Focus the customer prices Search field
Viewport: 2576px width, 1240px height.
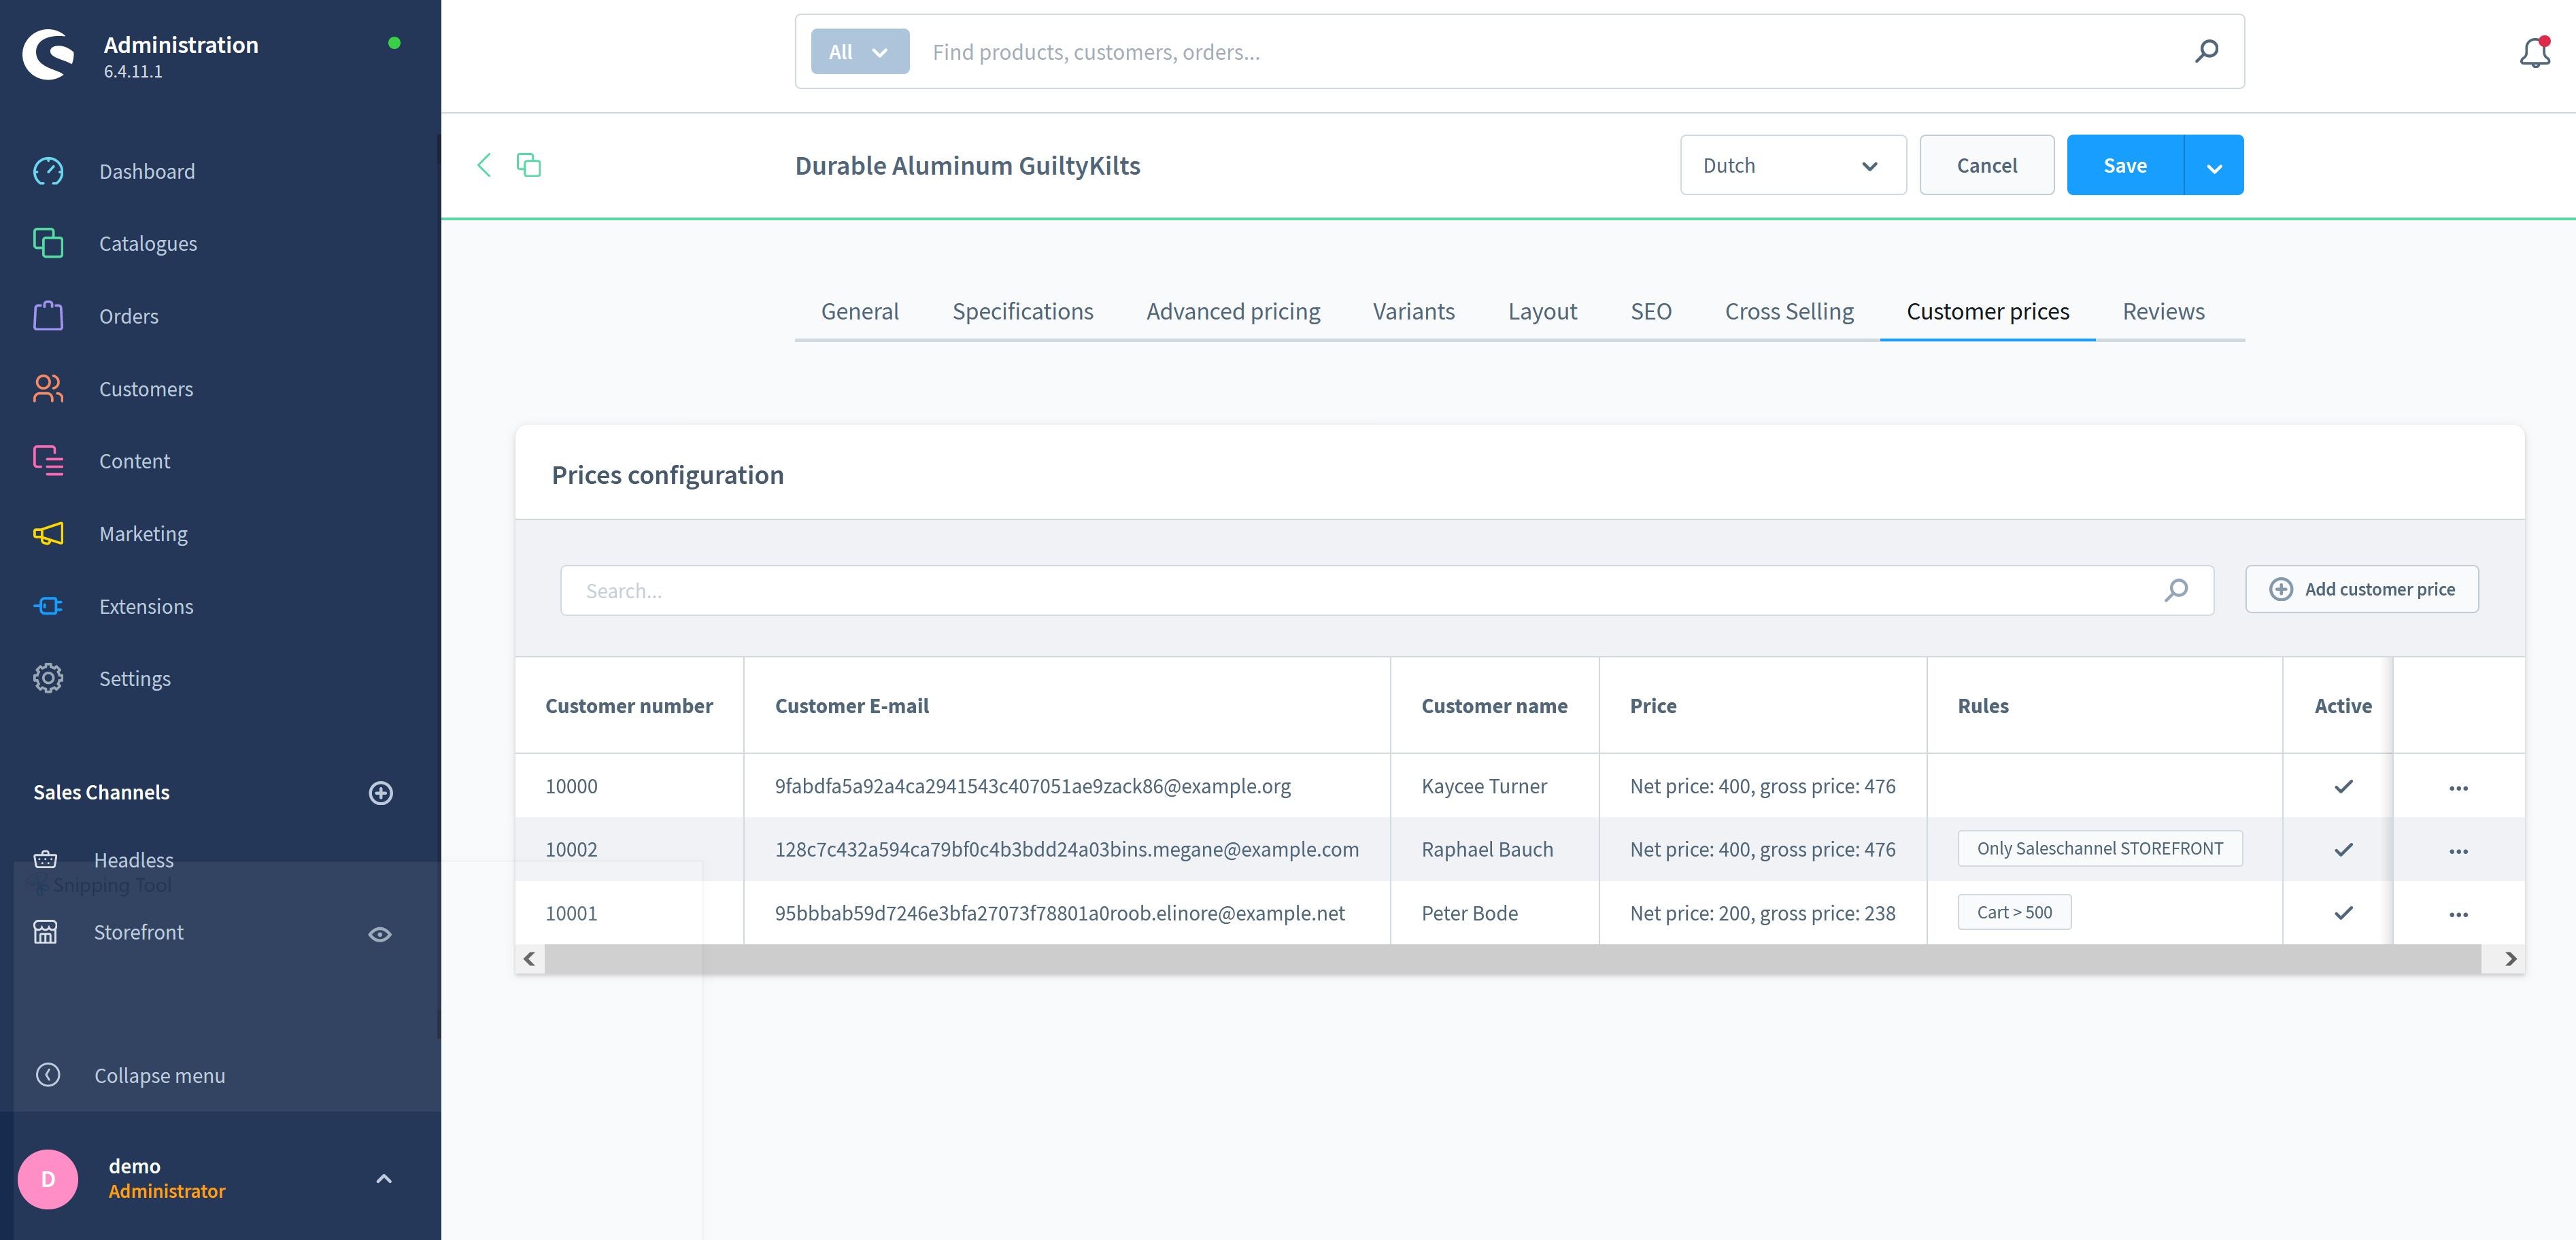(x=1386, y=590)
